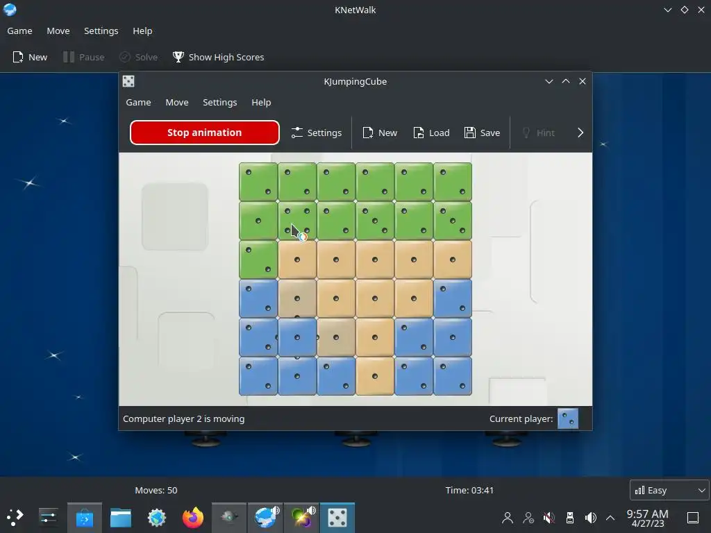Switch to the KNetWalk taskbar entry
Viewport: 711px width, 533px height.
point(265,518)
